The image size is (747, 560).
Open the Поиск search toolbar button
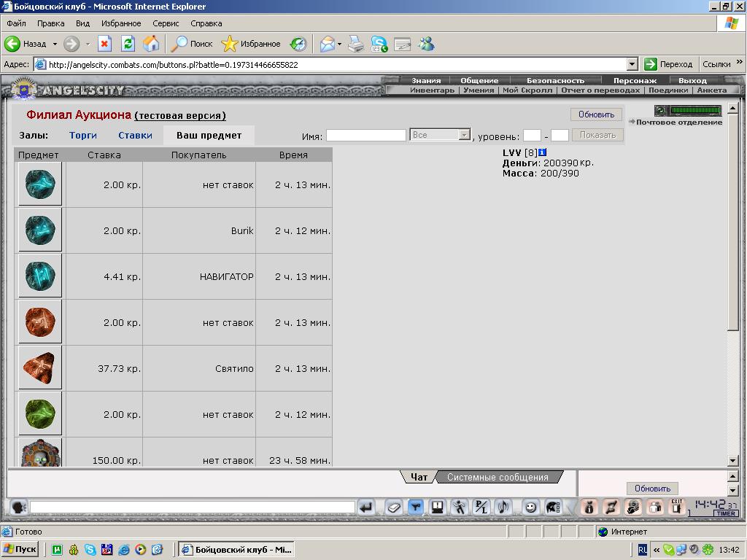tap(192, 44)
